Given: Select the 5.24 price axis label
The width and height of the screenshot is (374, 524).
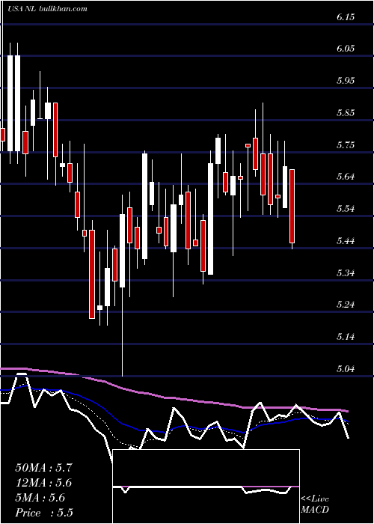Looking at the screenshot, I should tap(346, 305).
